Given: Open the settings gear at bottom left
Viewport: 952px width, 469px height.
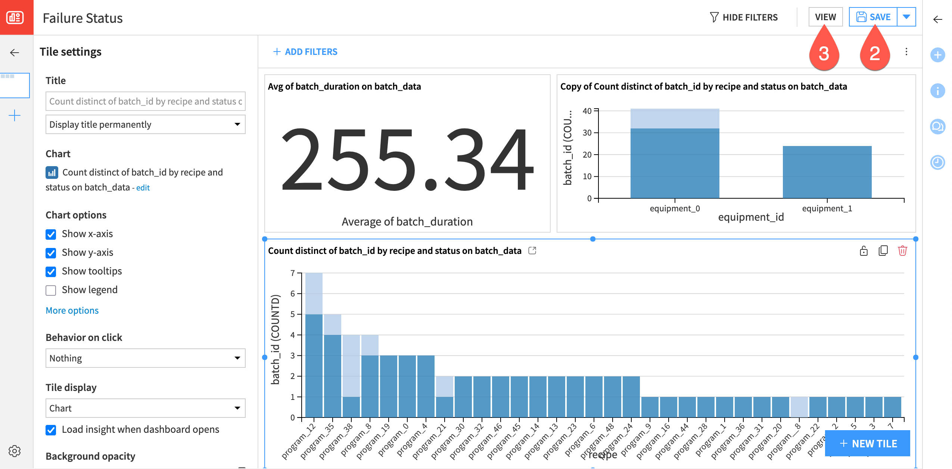Looking at the screenshot, I should coord(15,451).
